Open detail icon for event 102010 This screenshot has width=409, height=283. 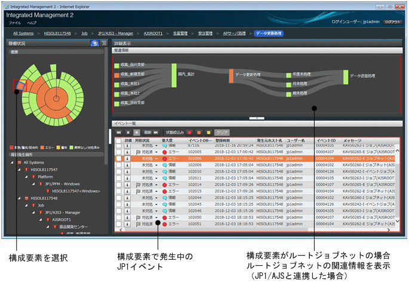coord(127,172)
